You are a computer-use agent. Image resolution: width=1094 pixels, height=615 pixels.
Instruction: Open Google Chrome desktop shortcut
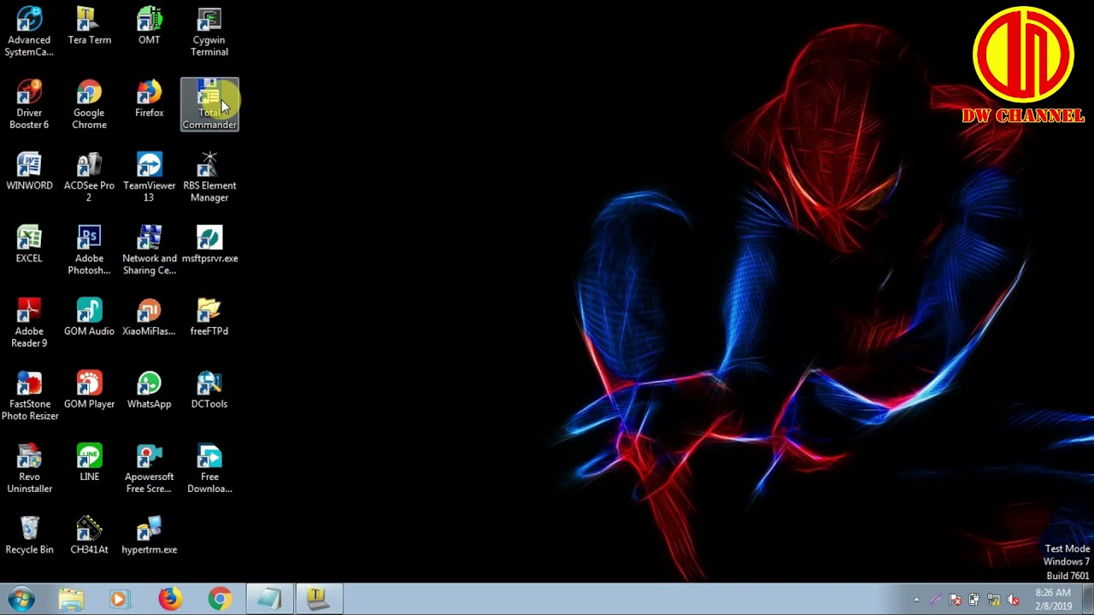point(89,104)
